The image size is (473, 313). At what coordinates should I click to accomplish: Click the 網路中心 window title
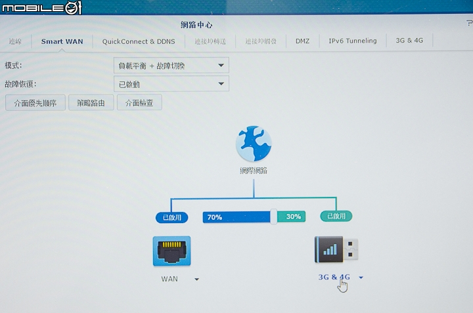(196, 25)
